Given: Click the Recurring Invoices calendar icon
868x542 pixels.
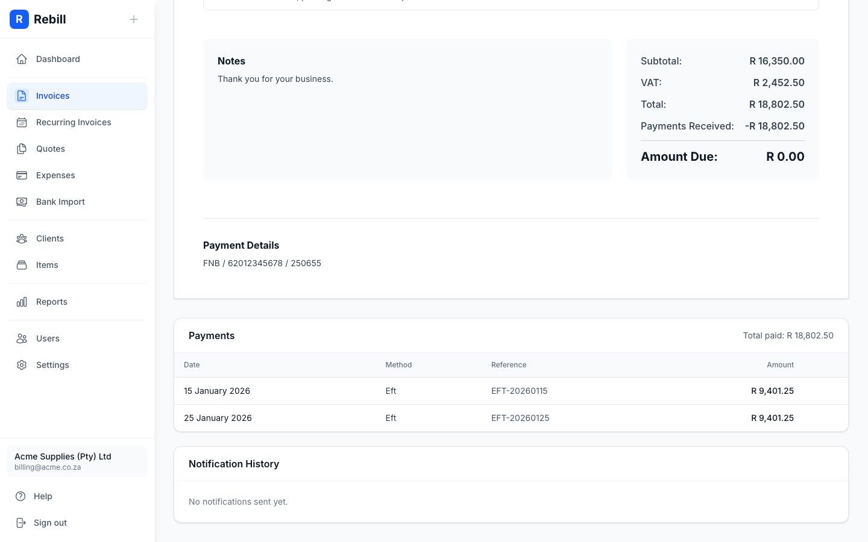Looking at the screenshot, I should (22, 122).
